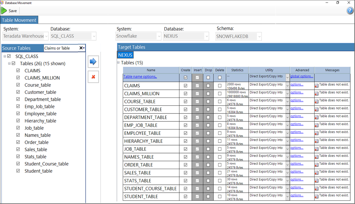The height and width of the screenshot is (204, 355).
Task: Select the Table Movement tab
Action: [x=19, y=20]
